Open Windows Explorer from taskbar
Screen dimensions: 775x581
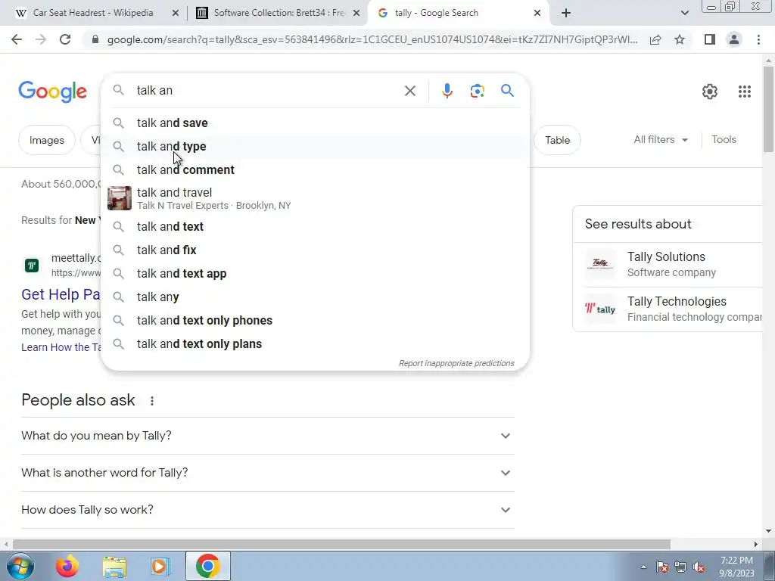[x=114, y=566]
